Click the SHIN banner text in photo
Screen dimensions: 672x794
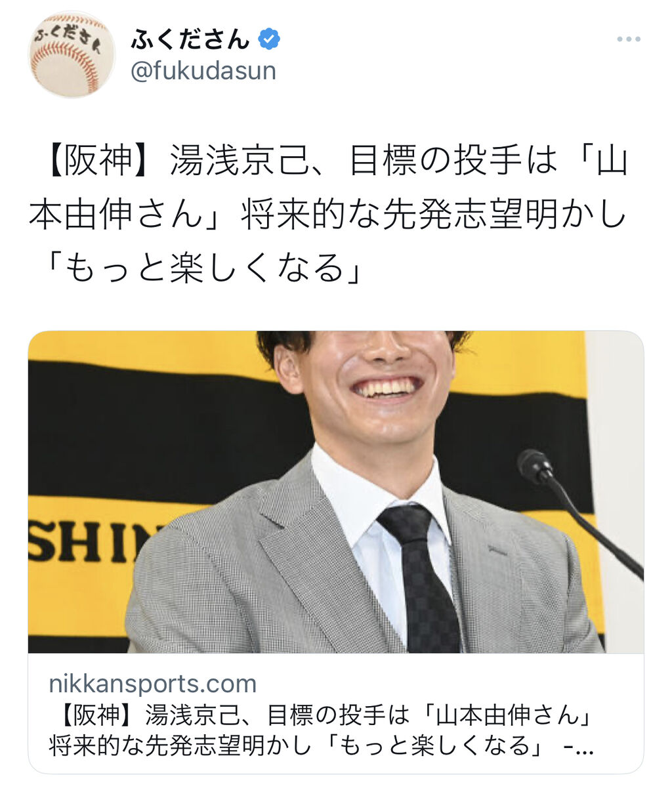(x=92, y=541)
